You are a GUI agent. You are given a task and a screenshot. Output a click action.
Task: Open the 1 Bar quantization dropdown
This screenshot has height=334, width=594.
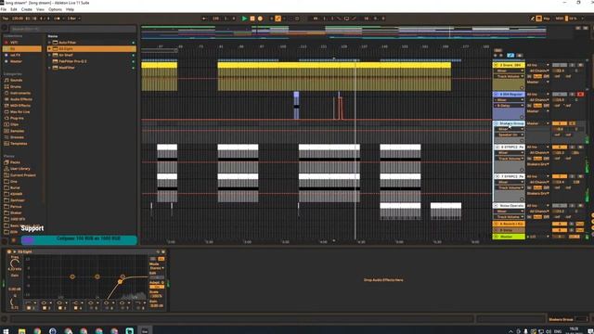(x=73, y=19)
